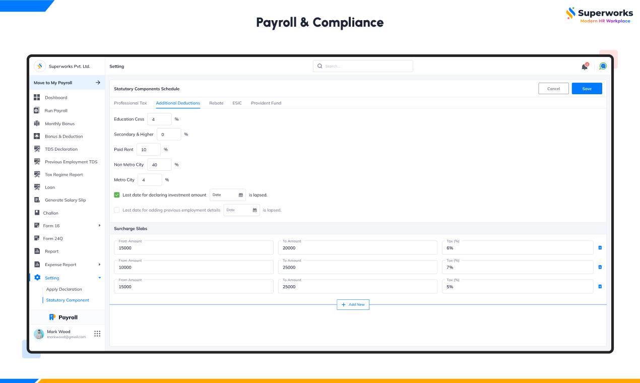The image size is (640, 383).
Task: Open the chat support icon
Action: click(603, 66)
